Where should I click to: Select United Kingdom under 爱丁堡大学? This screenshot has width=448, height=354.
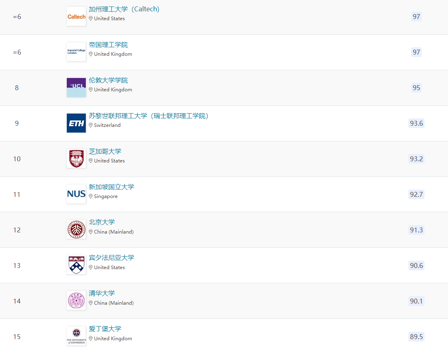pyautogui.click(x=113, y=339)
